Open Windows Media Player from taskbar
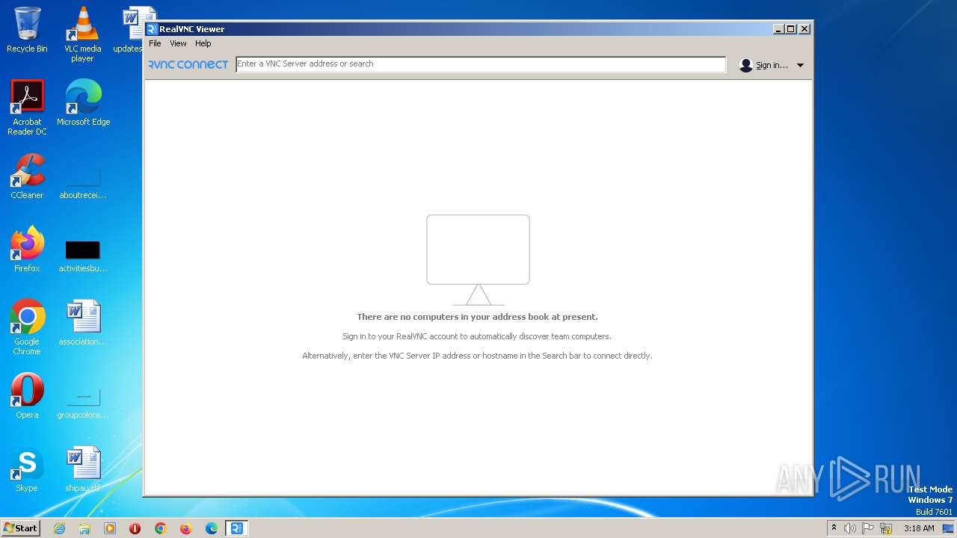The height and width of the screenshot is (538, 957). [110, 528]
